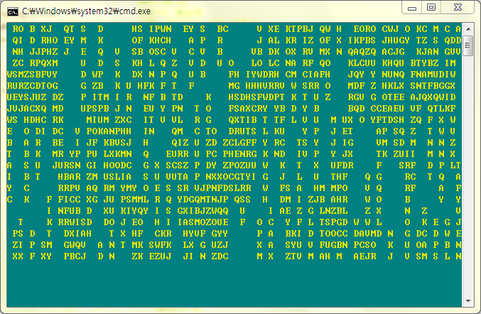The width and height of the screenshot is (481, 314).
Task: Click the text 'GWQV'
Action: point(75,245)
